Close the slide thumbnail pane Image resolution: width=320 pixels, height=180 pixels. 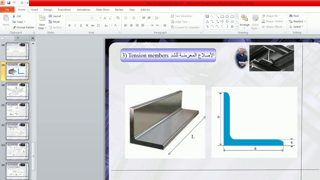pos(32,38)
